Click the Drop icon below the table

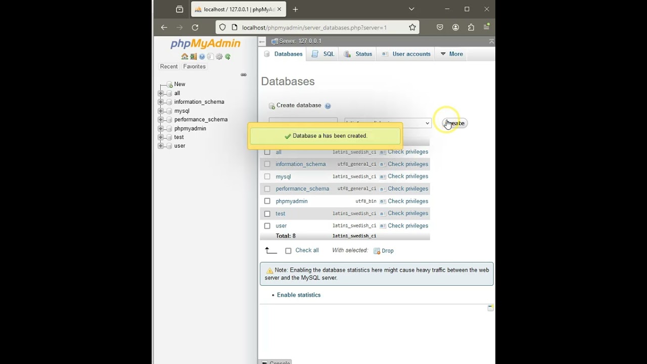click(377, 251)
